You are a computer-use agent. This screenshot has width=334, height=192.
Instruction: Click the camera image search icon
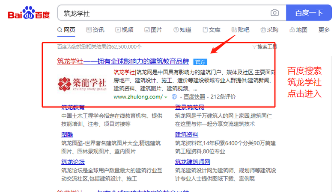(x=274, y=13)
